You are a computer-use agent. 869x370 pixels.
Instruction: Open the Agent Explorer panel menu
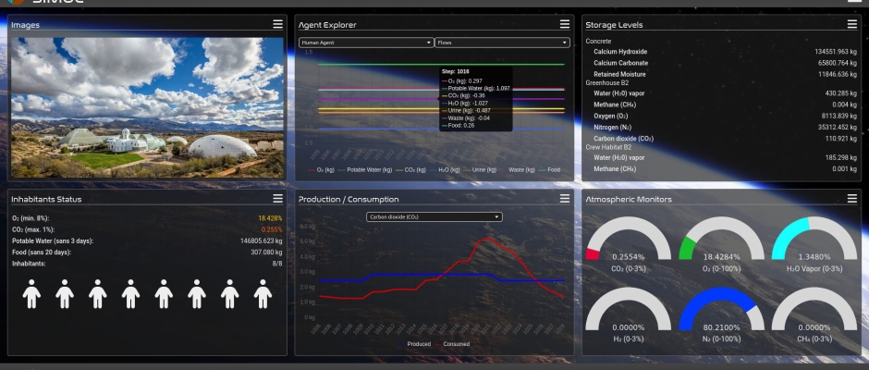click(x=565, y=24)
